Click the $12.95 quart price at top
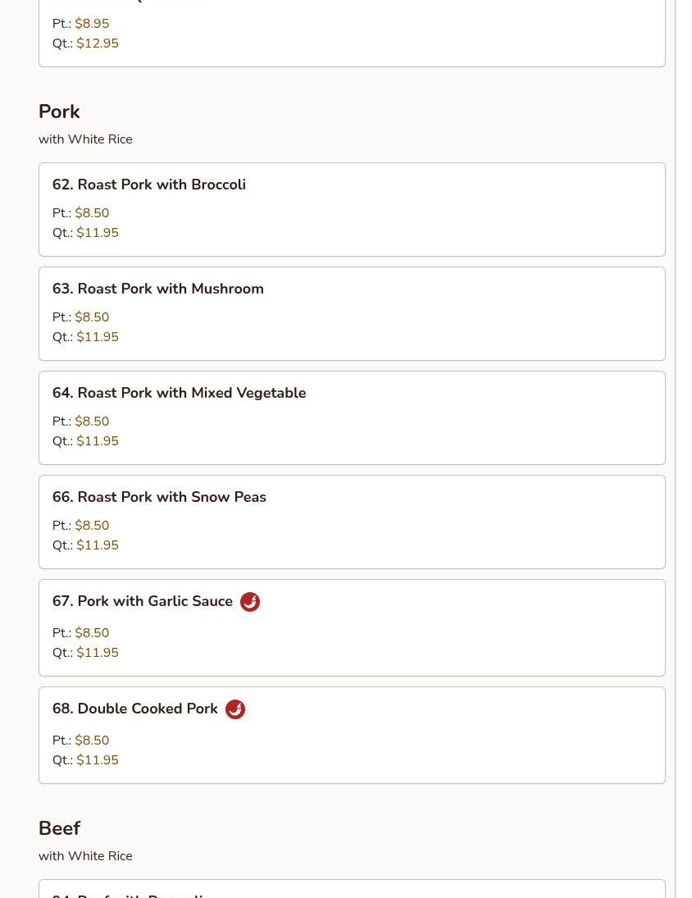The image size is (692, 898). click(98, 43)
